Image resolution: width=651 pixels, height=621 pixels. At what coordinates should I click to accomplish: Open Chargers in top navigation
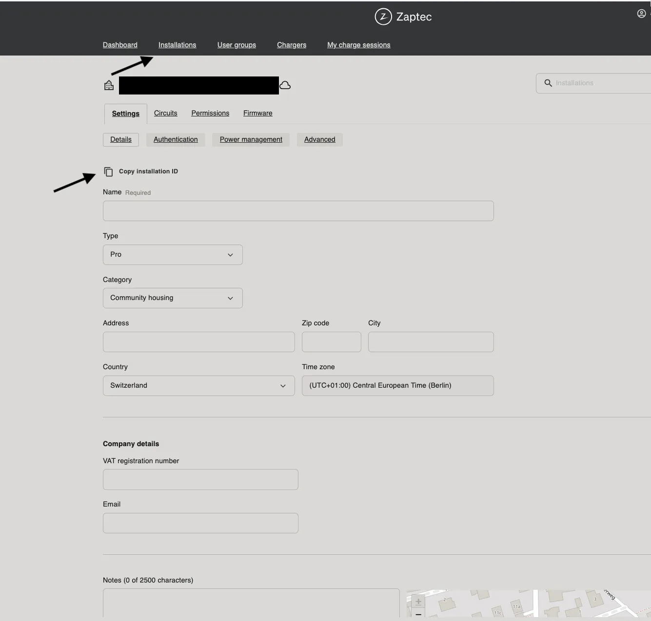[292, 45]
